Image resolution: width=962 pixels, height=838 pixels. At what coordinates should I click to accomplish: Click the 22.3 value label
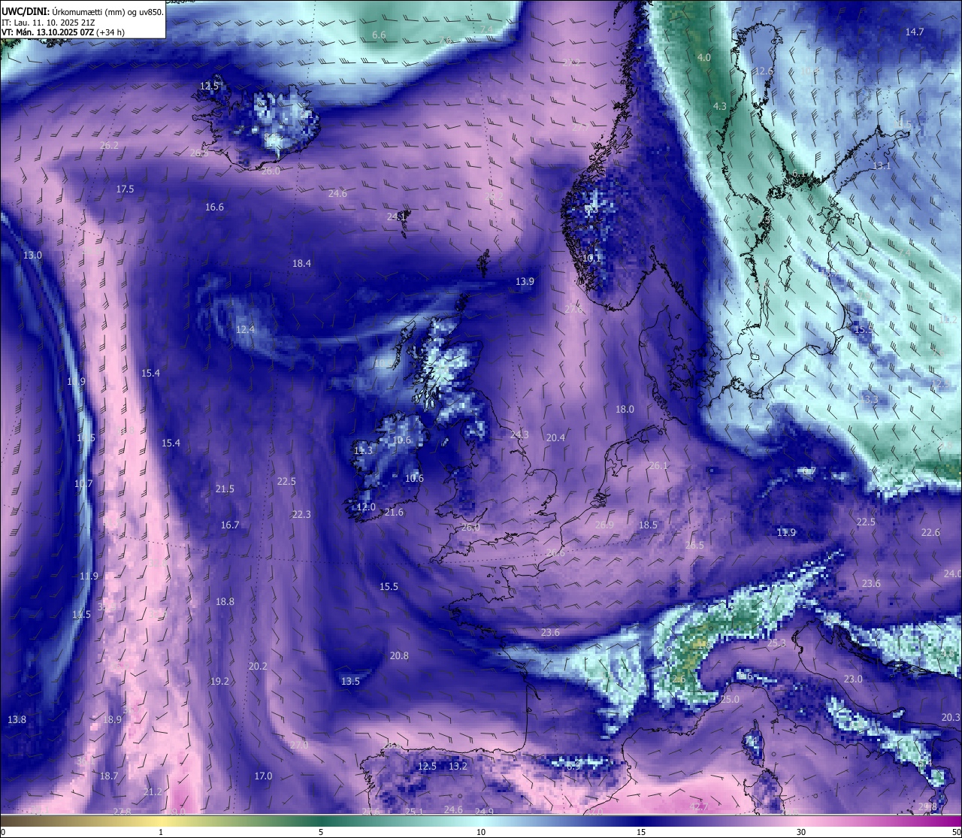pyautogui.click(x=301, y=514)
